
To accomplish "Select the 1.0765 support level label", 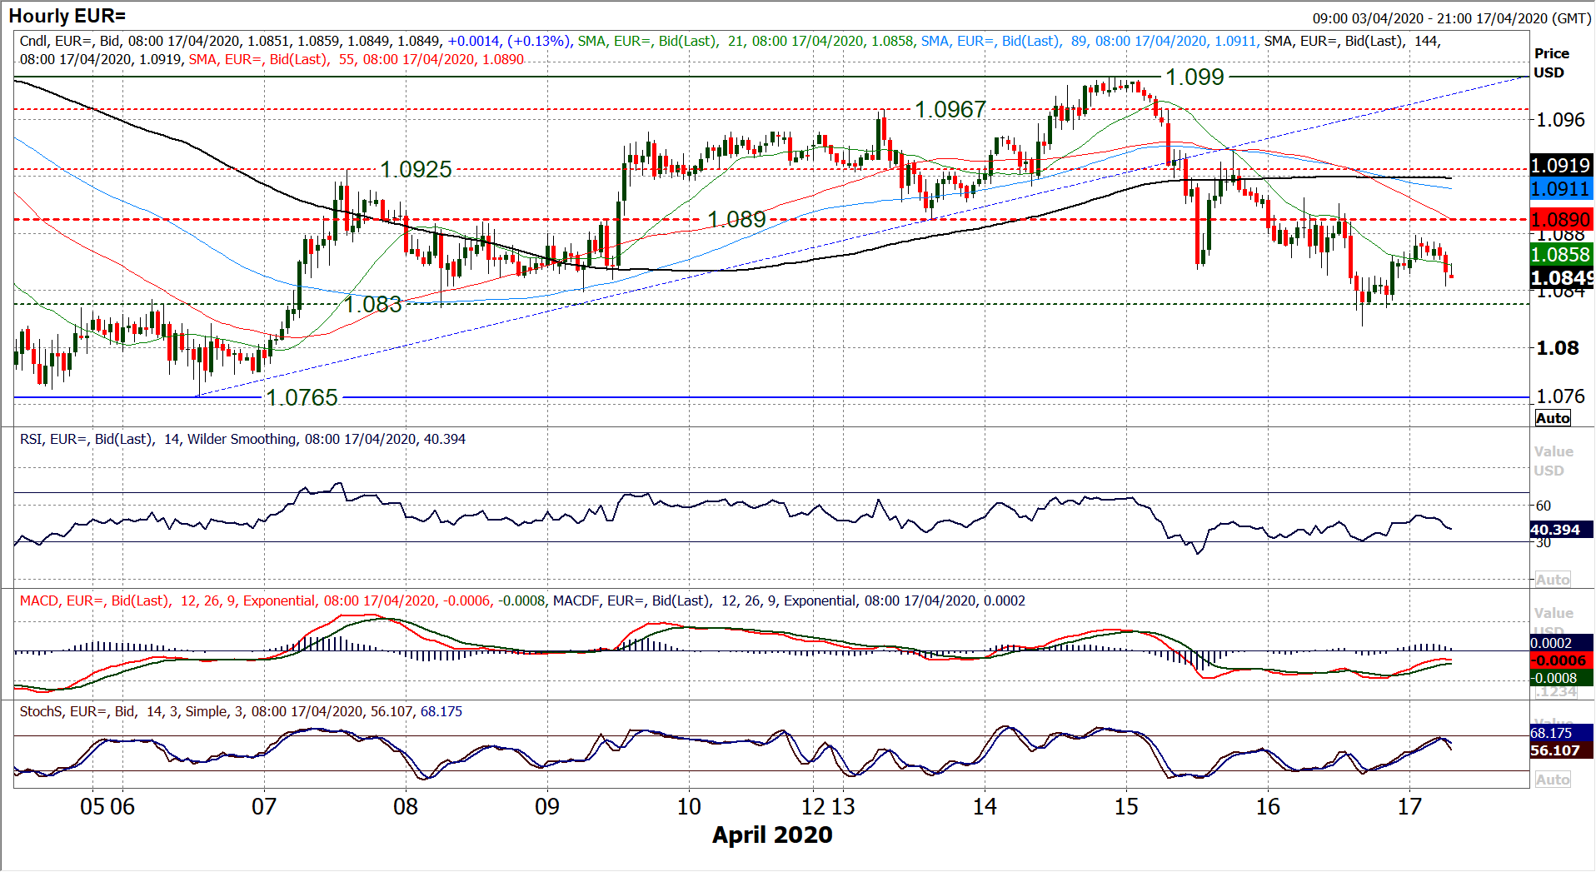I will [x=302, y=397].
